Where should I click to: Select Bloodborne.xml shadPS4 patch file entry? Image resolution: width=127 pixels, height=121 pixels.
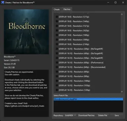[x=88, y=99]
